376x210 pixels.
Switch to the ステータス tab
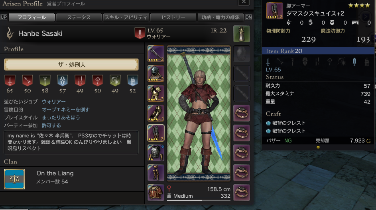(79, 17)
